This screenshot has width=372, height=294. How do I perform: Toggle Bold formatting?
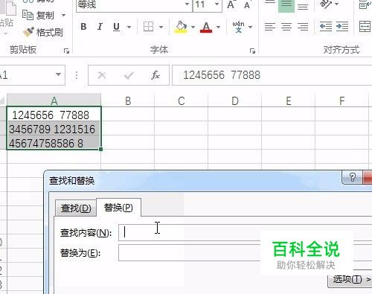pos(83,27)
